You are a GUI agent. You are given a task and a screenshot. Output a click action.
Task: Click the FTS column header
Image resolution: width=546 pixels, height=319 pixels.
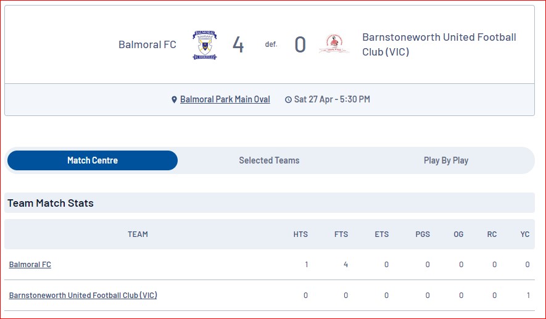tap(341, 234)
